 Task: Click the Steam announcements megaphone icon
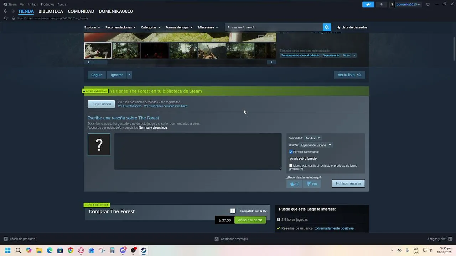point(368,5)
